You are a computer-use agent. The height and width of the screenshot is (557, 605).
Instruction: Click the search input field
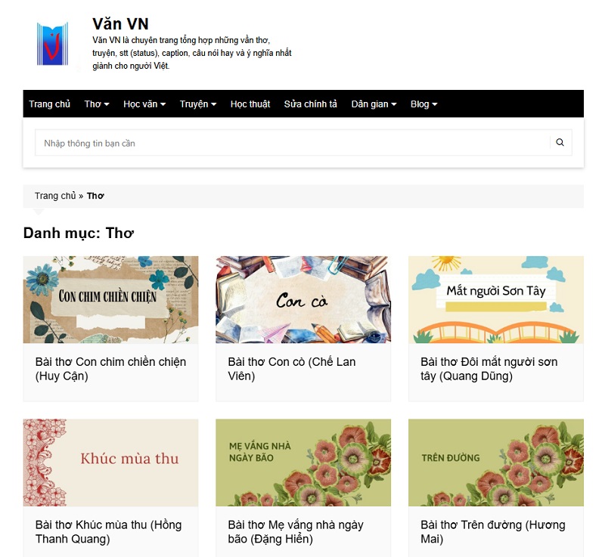(291, 143)
